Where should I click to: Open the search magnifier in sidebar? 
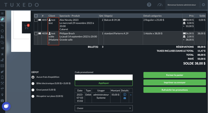pyautogui.click(x=2, y=25)
